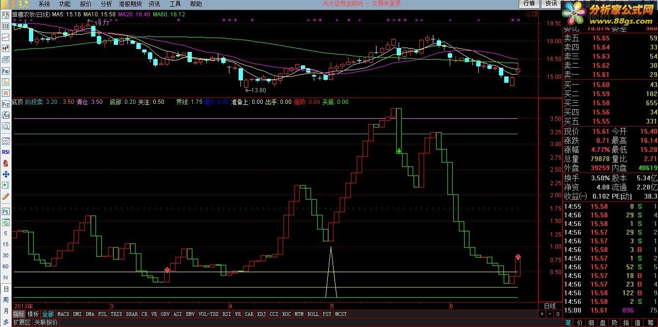Open the 功能 menu
The width and height of the screenshot is (658, 327).
65,4
